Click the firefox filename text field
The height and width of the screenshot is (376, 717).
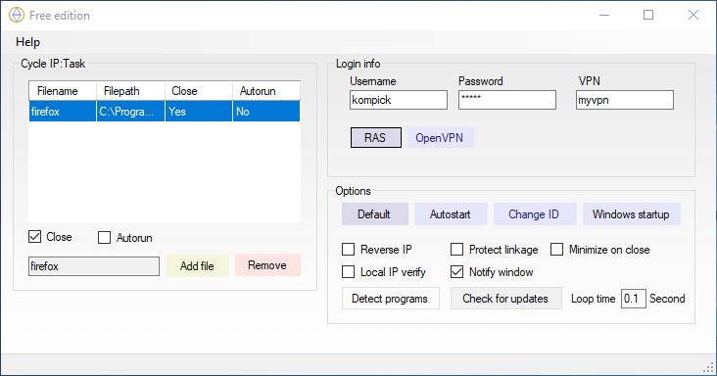pyautogui.click(x=94, y=266)
